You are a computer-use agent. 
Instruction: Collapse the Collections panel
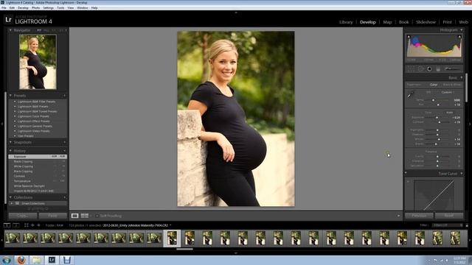click(10, 197)
